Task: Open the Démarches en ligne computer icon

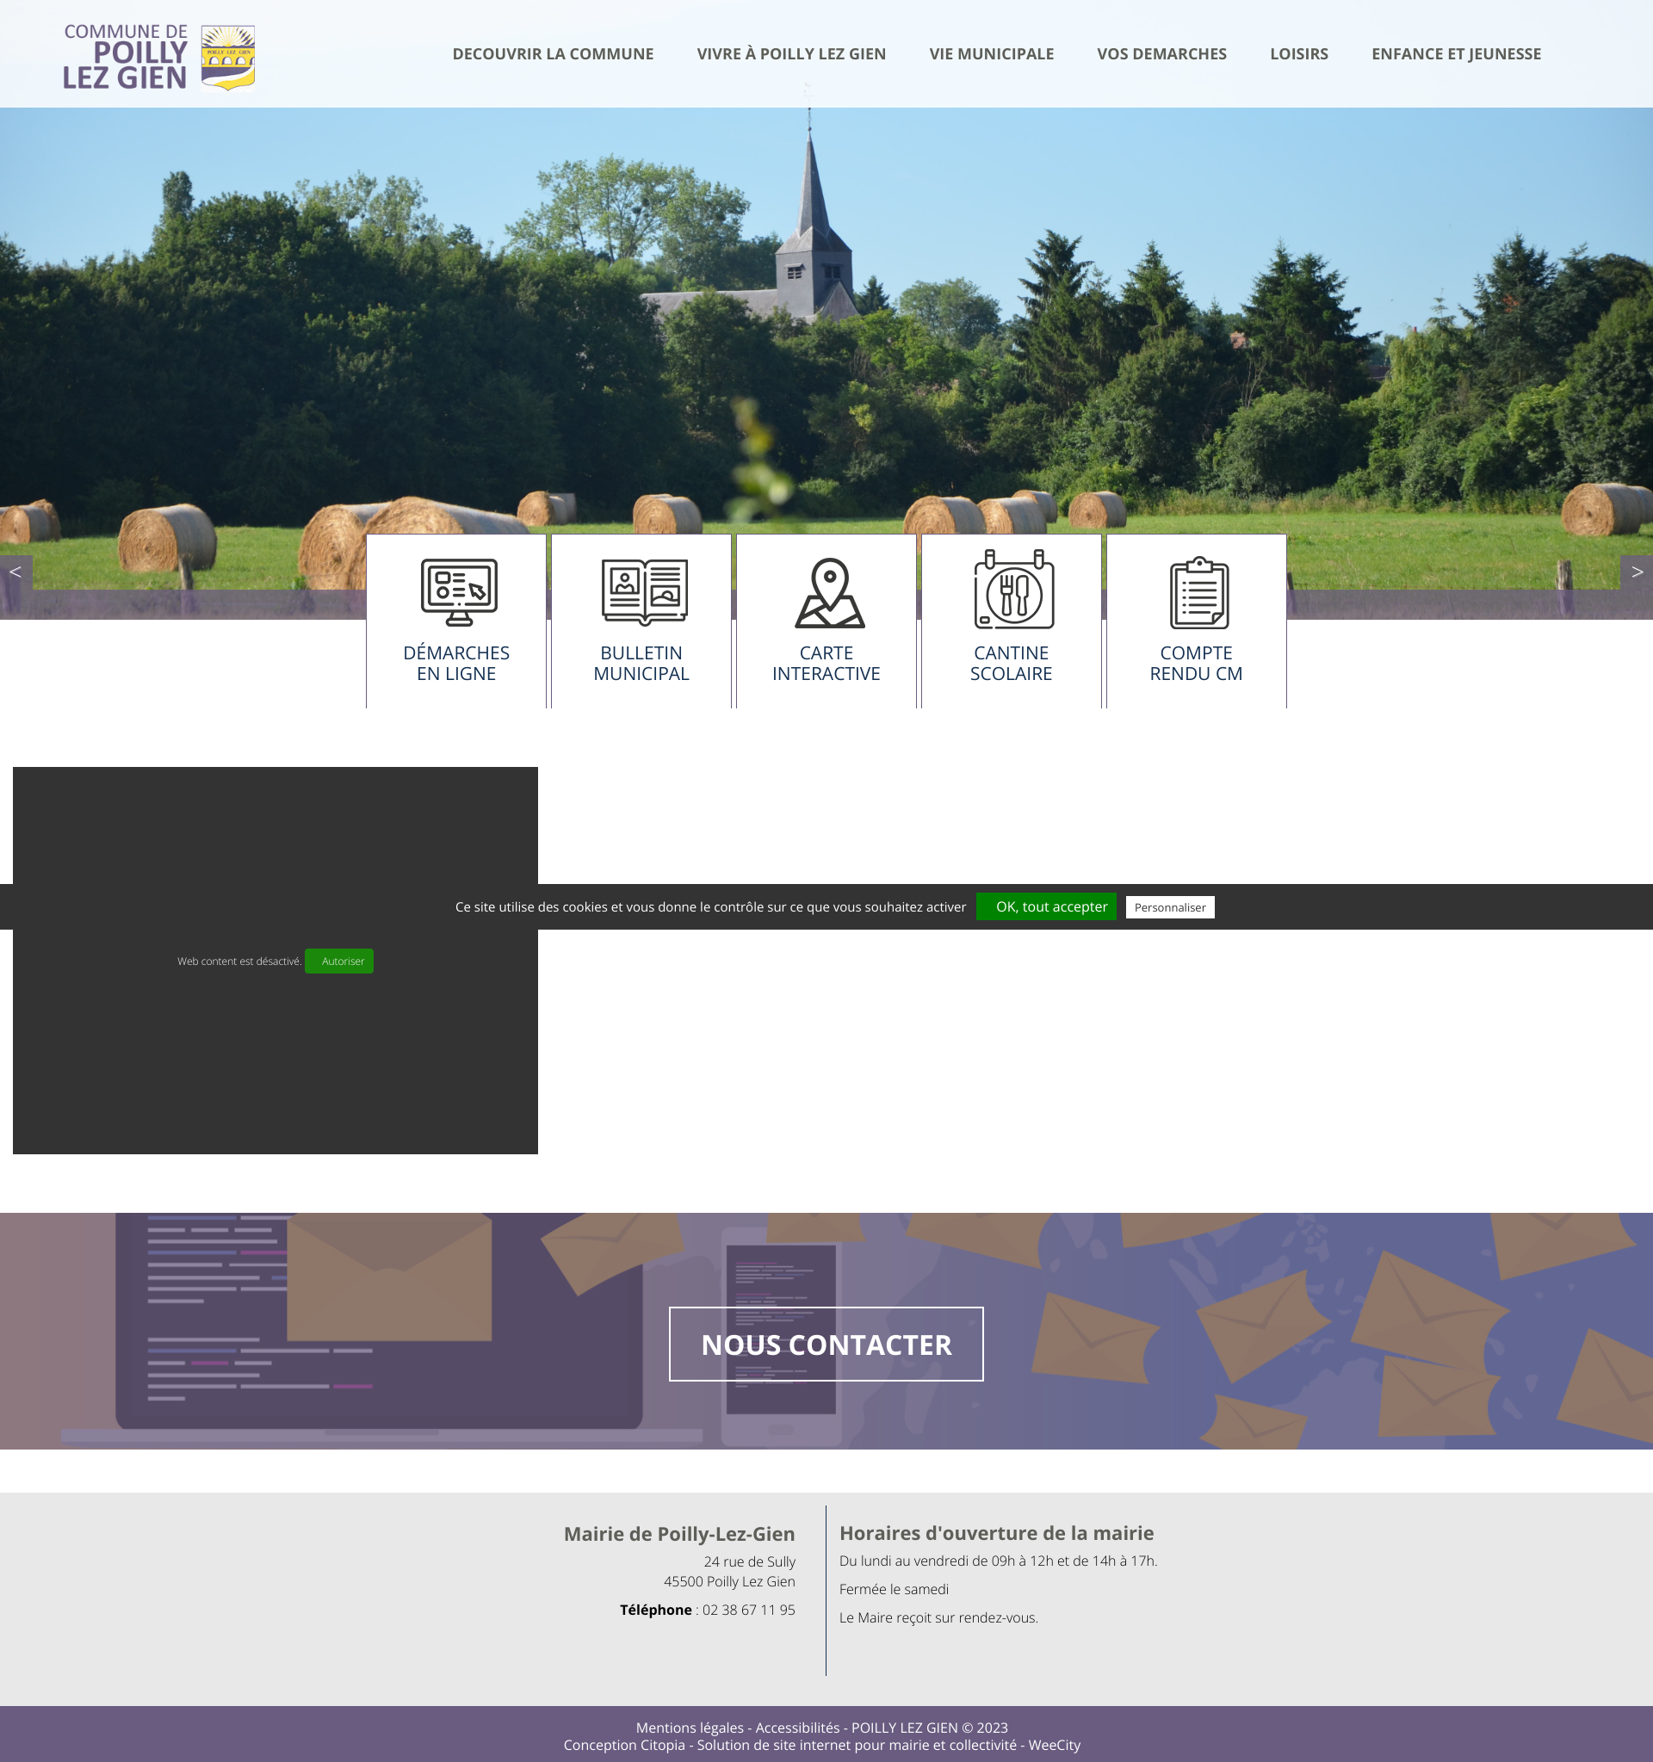Action: [458, 592]
